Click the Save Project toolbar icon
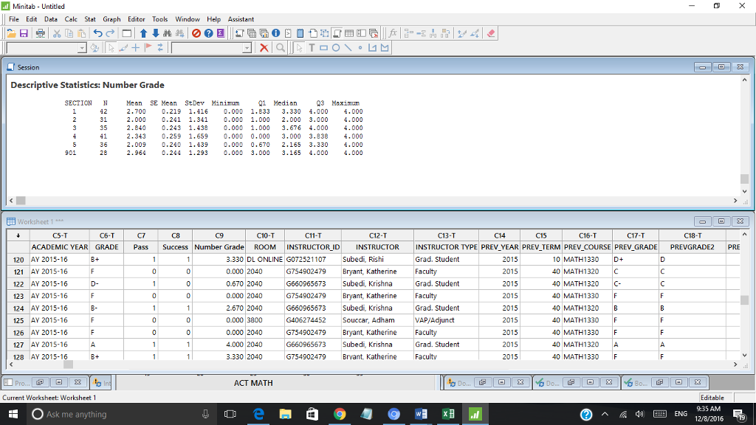This screenshot has width=756, height=425. coord(24,32)
